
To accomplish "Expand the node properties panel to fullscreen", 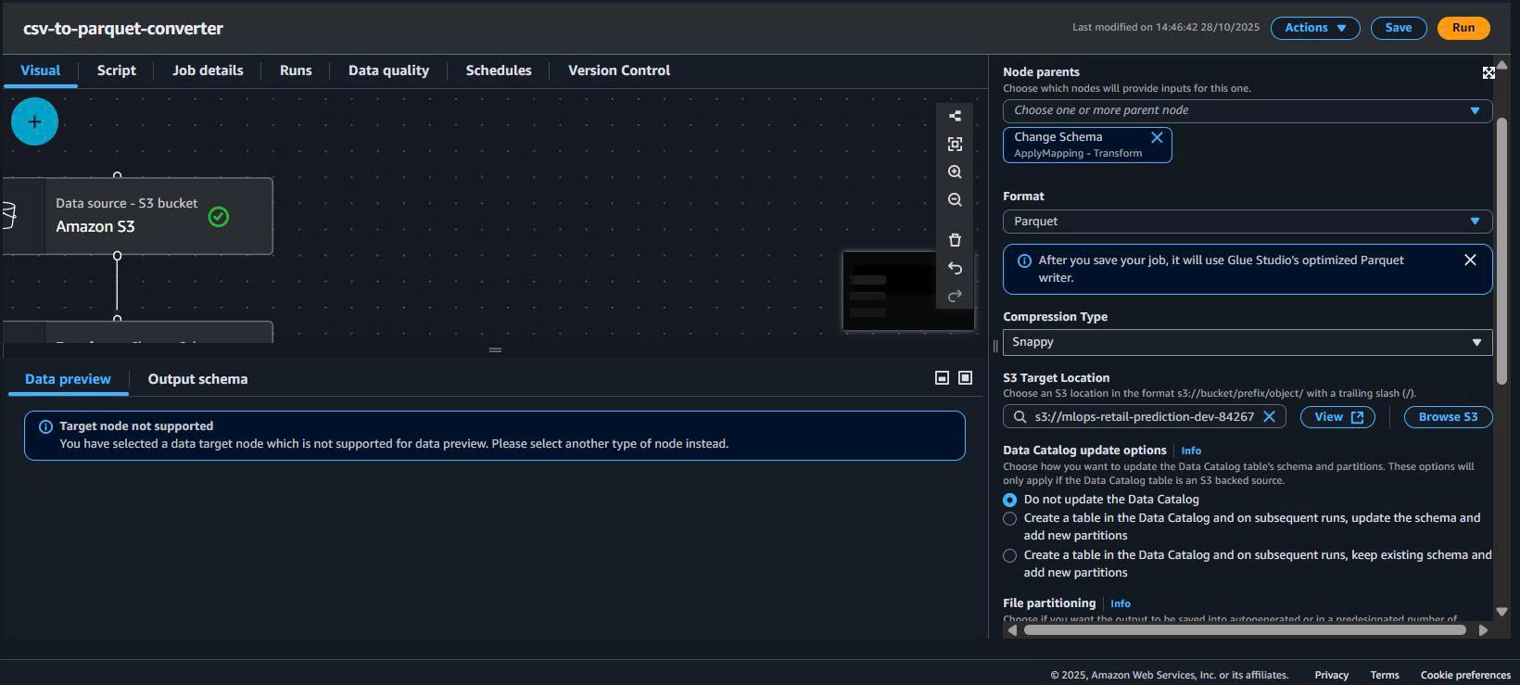I will tap(1488, 72).
